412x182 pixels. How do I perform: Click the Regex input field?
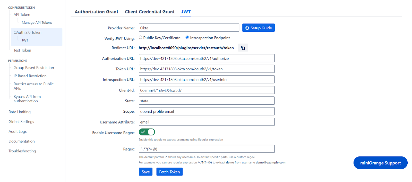207,149
